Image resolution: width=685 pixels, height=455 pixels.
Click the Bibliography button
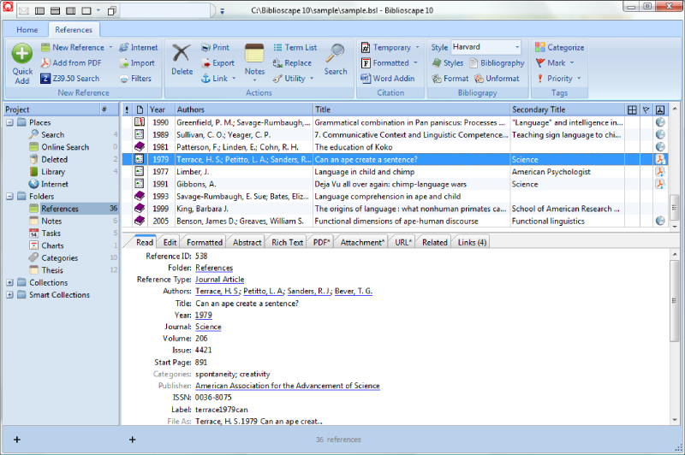[x=497, y=62]
